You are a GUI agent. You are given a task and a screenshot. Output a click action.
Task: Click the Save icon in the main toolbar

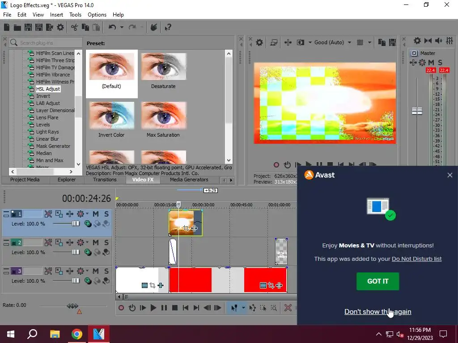[x=28, y=27]
